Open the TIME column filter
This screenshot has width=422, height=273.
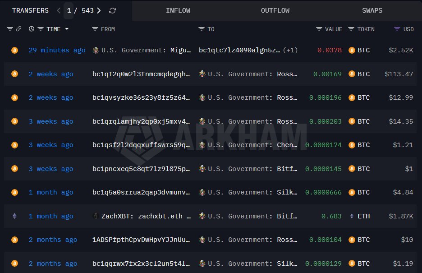click(41, 29)
